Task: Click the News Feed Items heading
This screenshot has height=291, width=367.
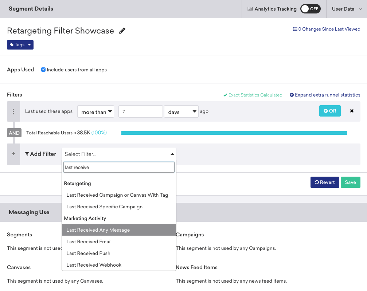Action: click(196, 267)
